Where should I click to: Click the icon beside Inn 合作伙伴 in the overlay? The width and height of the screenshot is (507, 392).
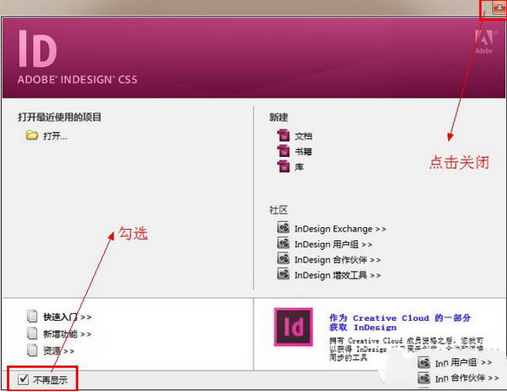(424, 377)
